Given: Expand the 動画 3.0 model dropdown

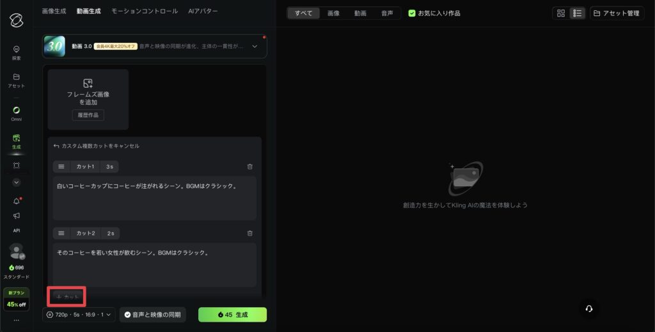Looking at the screenshot, I should (255, 46).
